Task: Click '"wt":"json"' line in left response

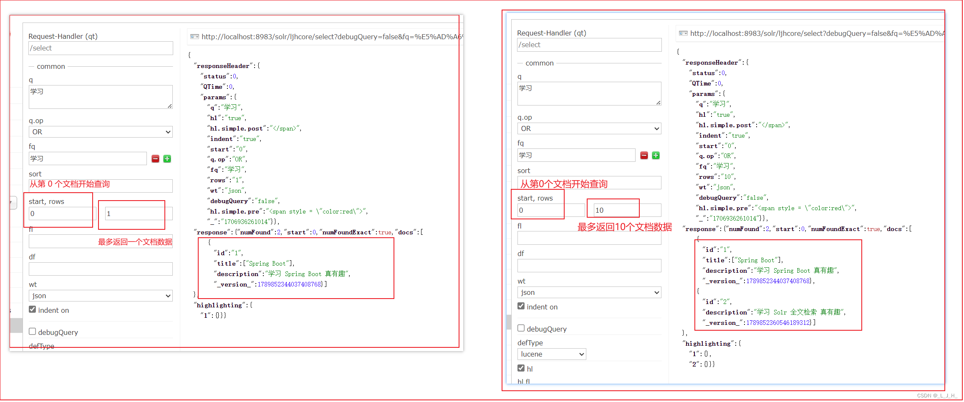Action: point(227,191)
